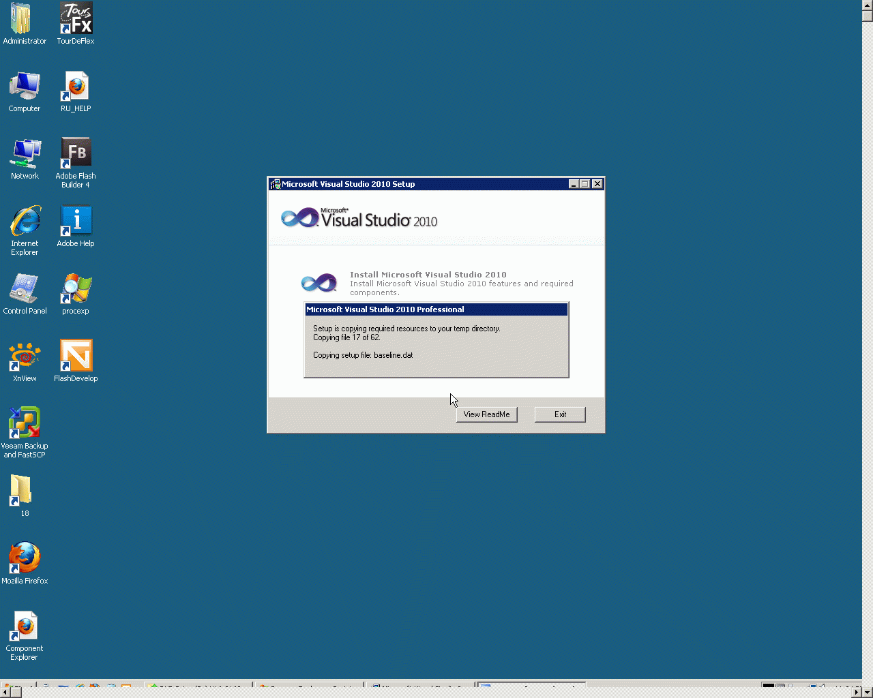Select the Control Panel desktop icon
The image size is (873, 698).
(25, 294)
